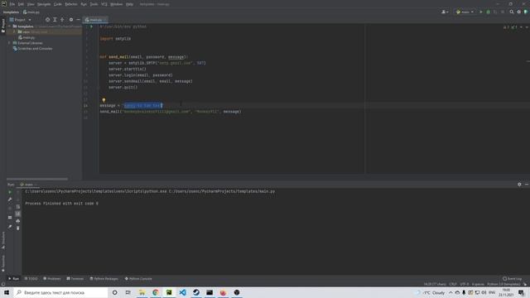
Task: Open the Refactor menu
Action: [71, 4]
